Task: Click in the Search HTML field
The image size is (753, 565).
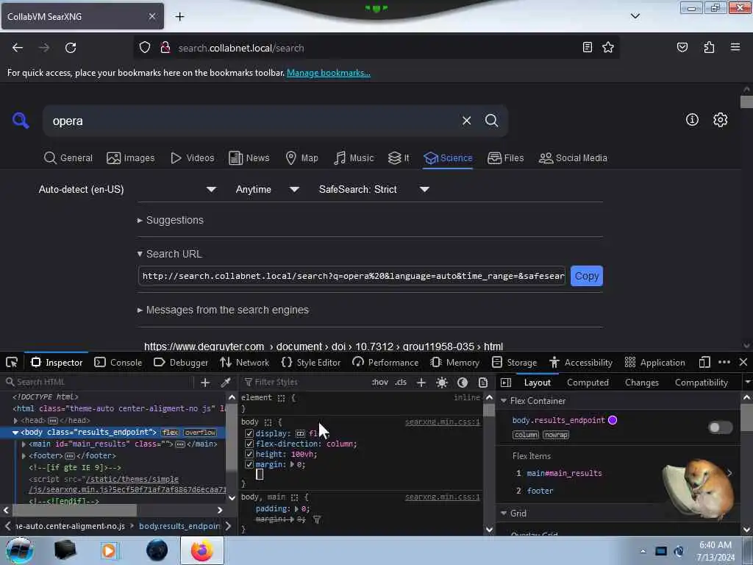Action: (99, 382)
